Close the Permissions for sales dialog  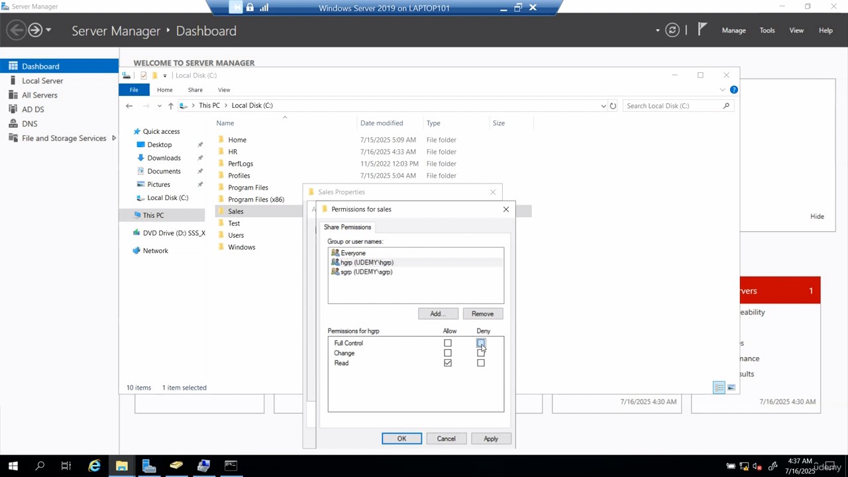point(506,209)
